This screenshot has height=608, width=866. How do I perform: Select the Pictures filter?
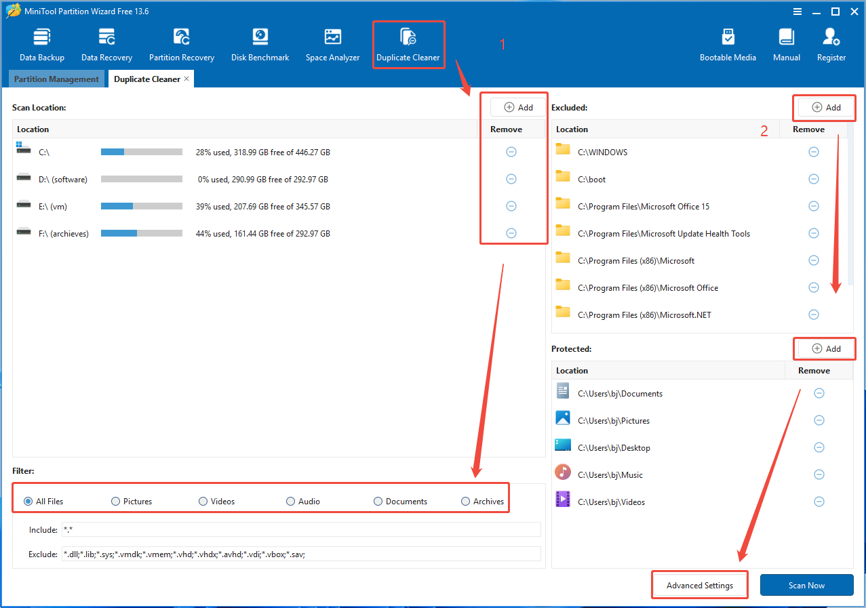pos(115,501)
